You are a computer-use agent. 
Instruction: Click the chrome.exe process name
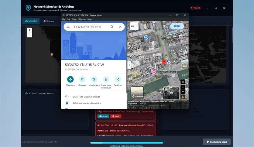click(x=135, y=125)
